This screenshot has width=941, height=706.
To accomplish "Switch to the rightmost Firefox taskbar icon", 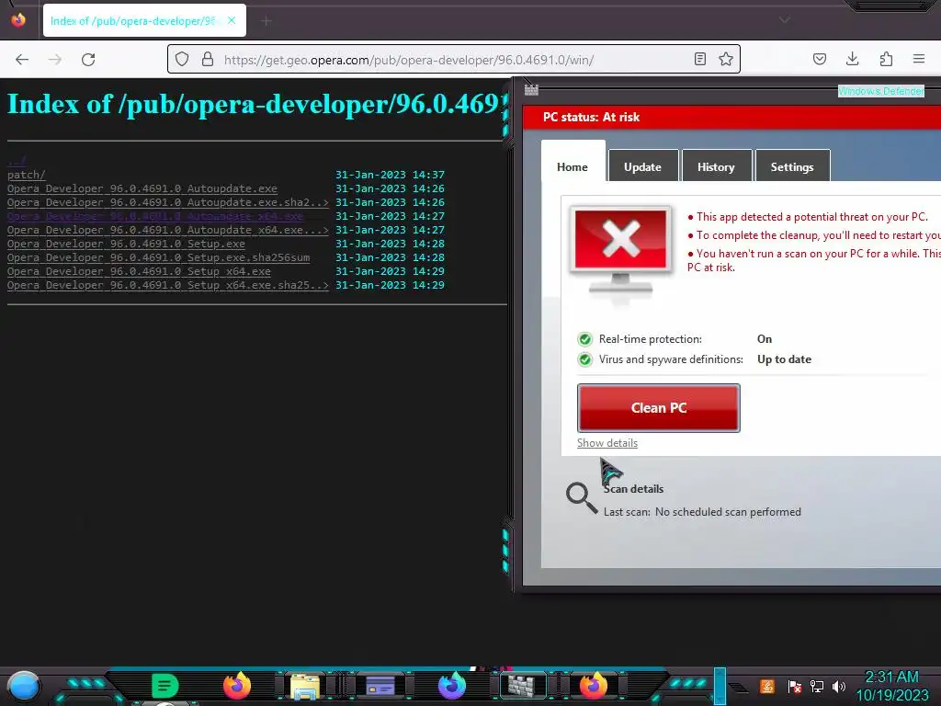I will click(x=593, y=686).
